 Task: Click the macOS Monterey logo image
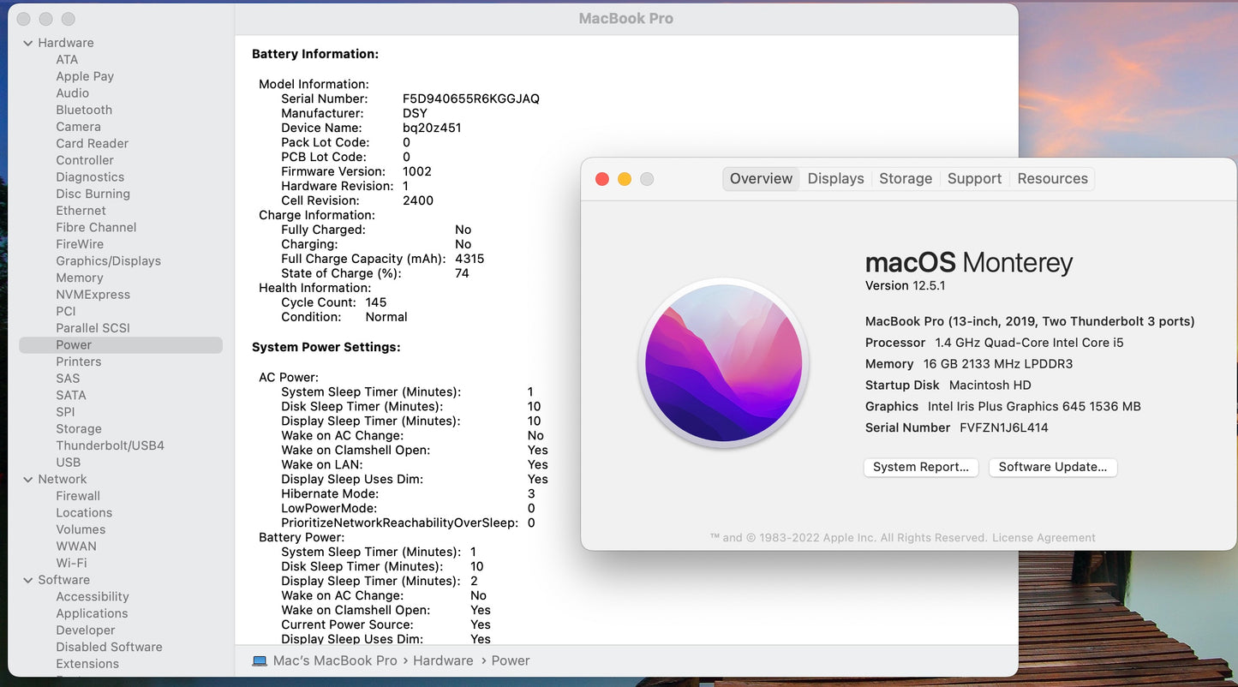click(x=724, y=362)
